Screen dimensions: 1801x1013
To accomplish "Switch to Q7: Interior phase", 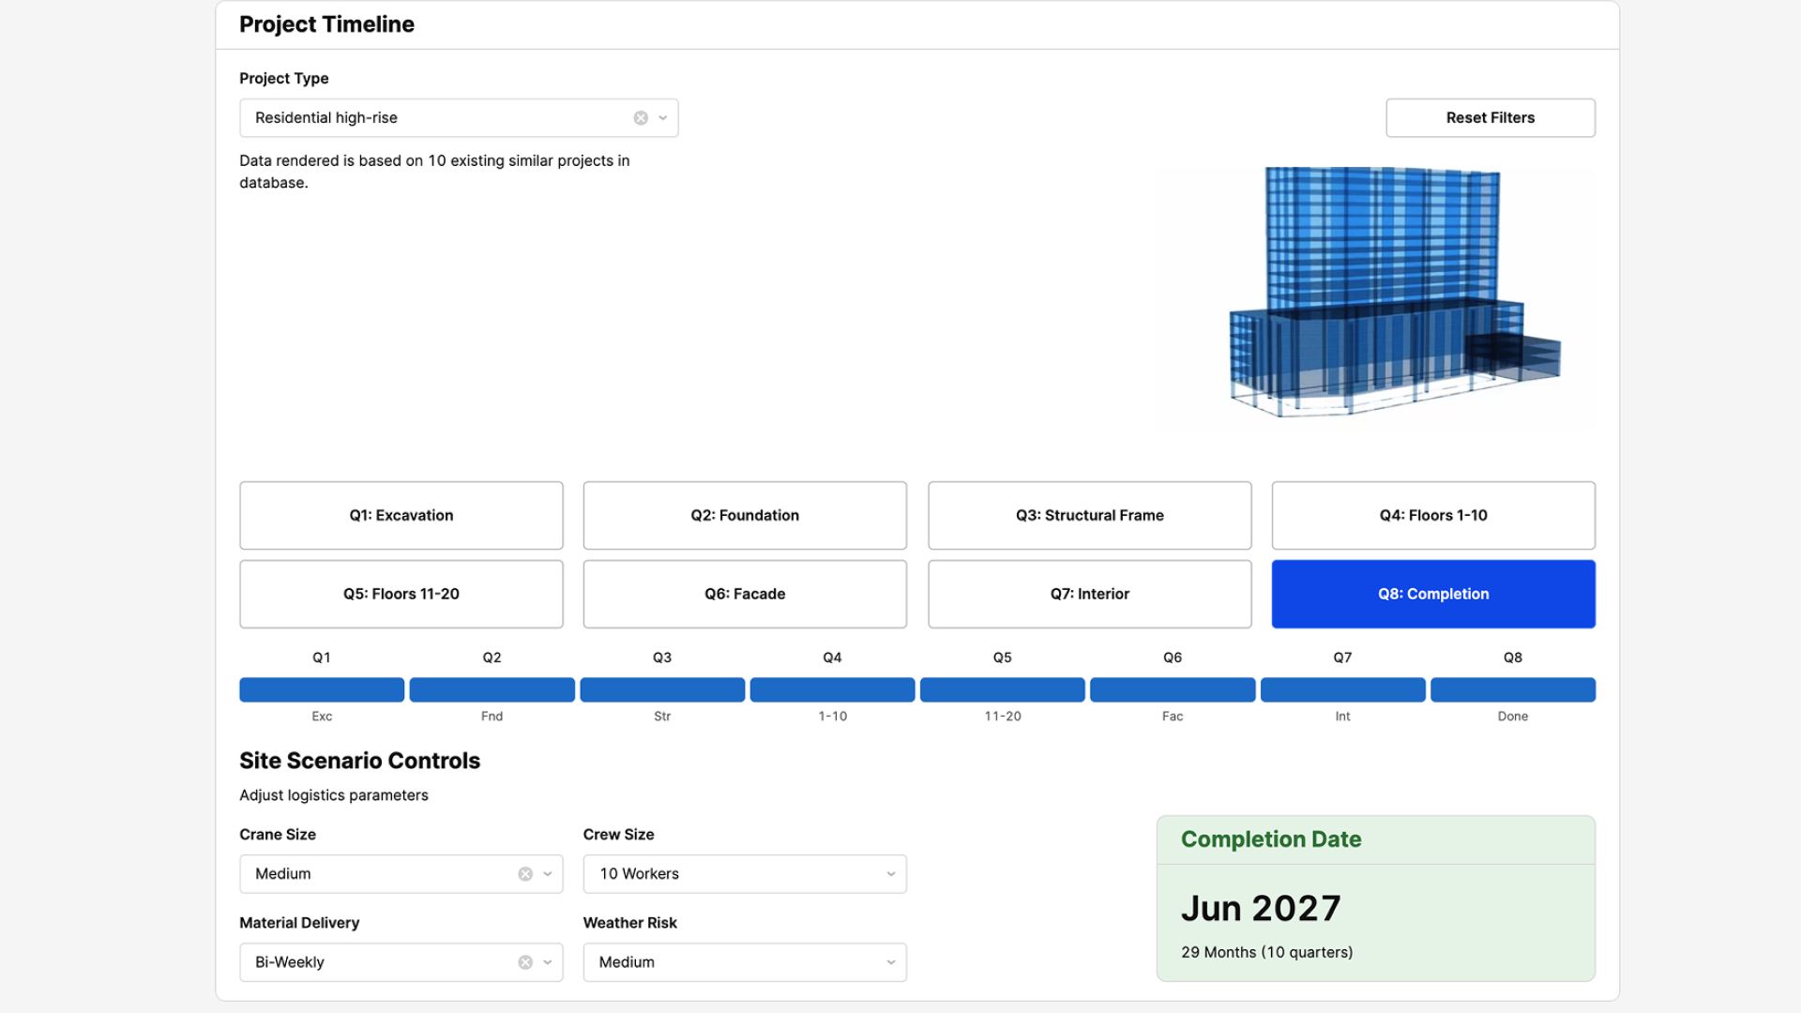I will (x=1089, y=595).
